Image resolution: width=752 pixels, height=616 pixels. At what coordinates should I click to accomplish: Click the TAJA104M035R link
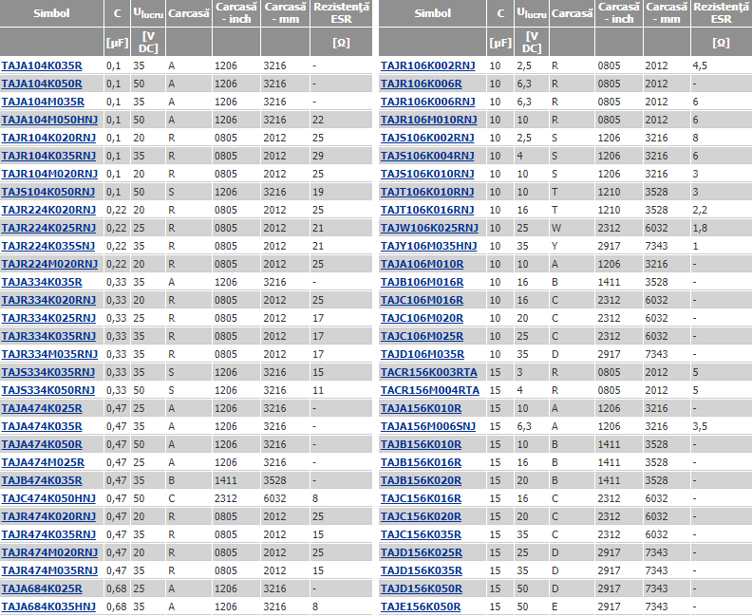coord(43,103)
